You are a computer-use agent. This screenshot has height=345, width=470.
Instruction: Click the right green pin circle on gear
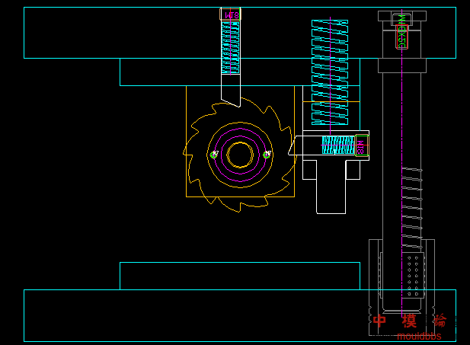267,155
